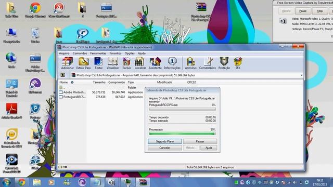The height and width of the screenshot is (187, 333).
Task: Expand the archive path dropdown arrow
Action: click(x=301, y=75)
